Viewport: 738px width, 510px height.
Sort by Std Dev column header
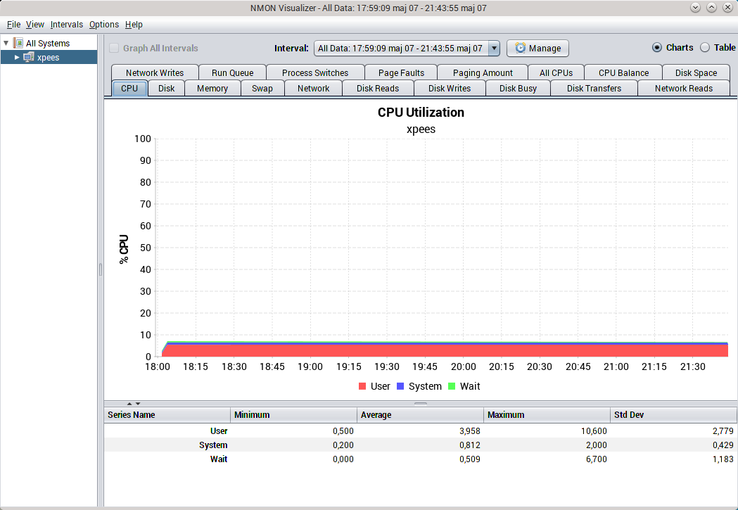point(673,414)
